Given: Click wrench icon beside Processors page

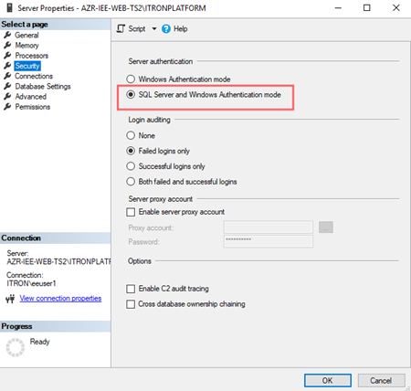Looking at the screenshot, I should [7, 56].
